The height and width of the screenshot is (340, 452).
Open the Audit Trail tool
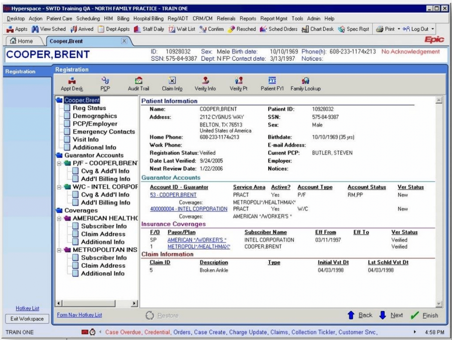click(138, 81)
